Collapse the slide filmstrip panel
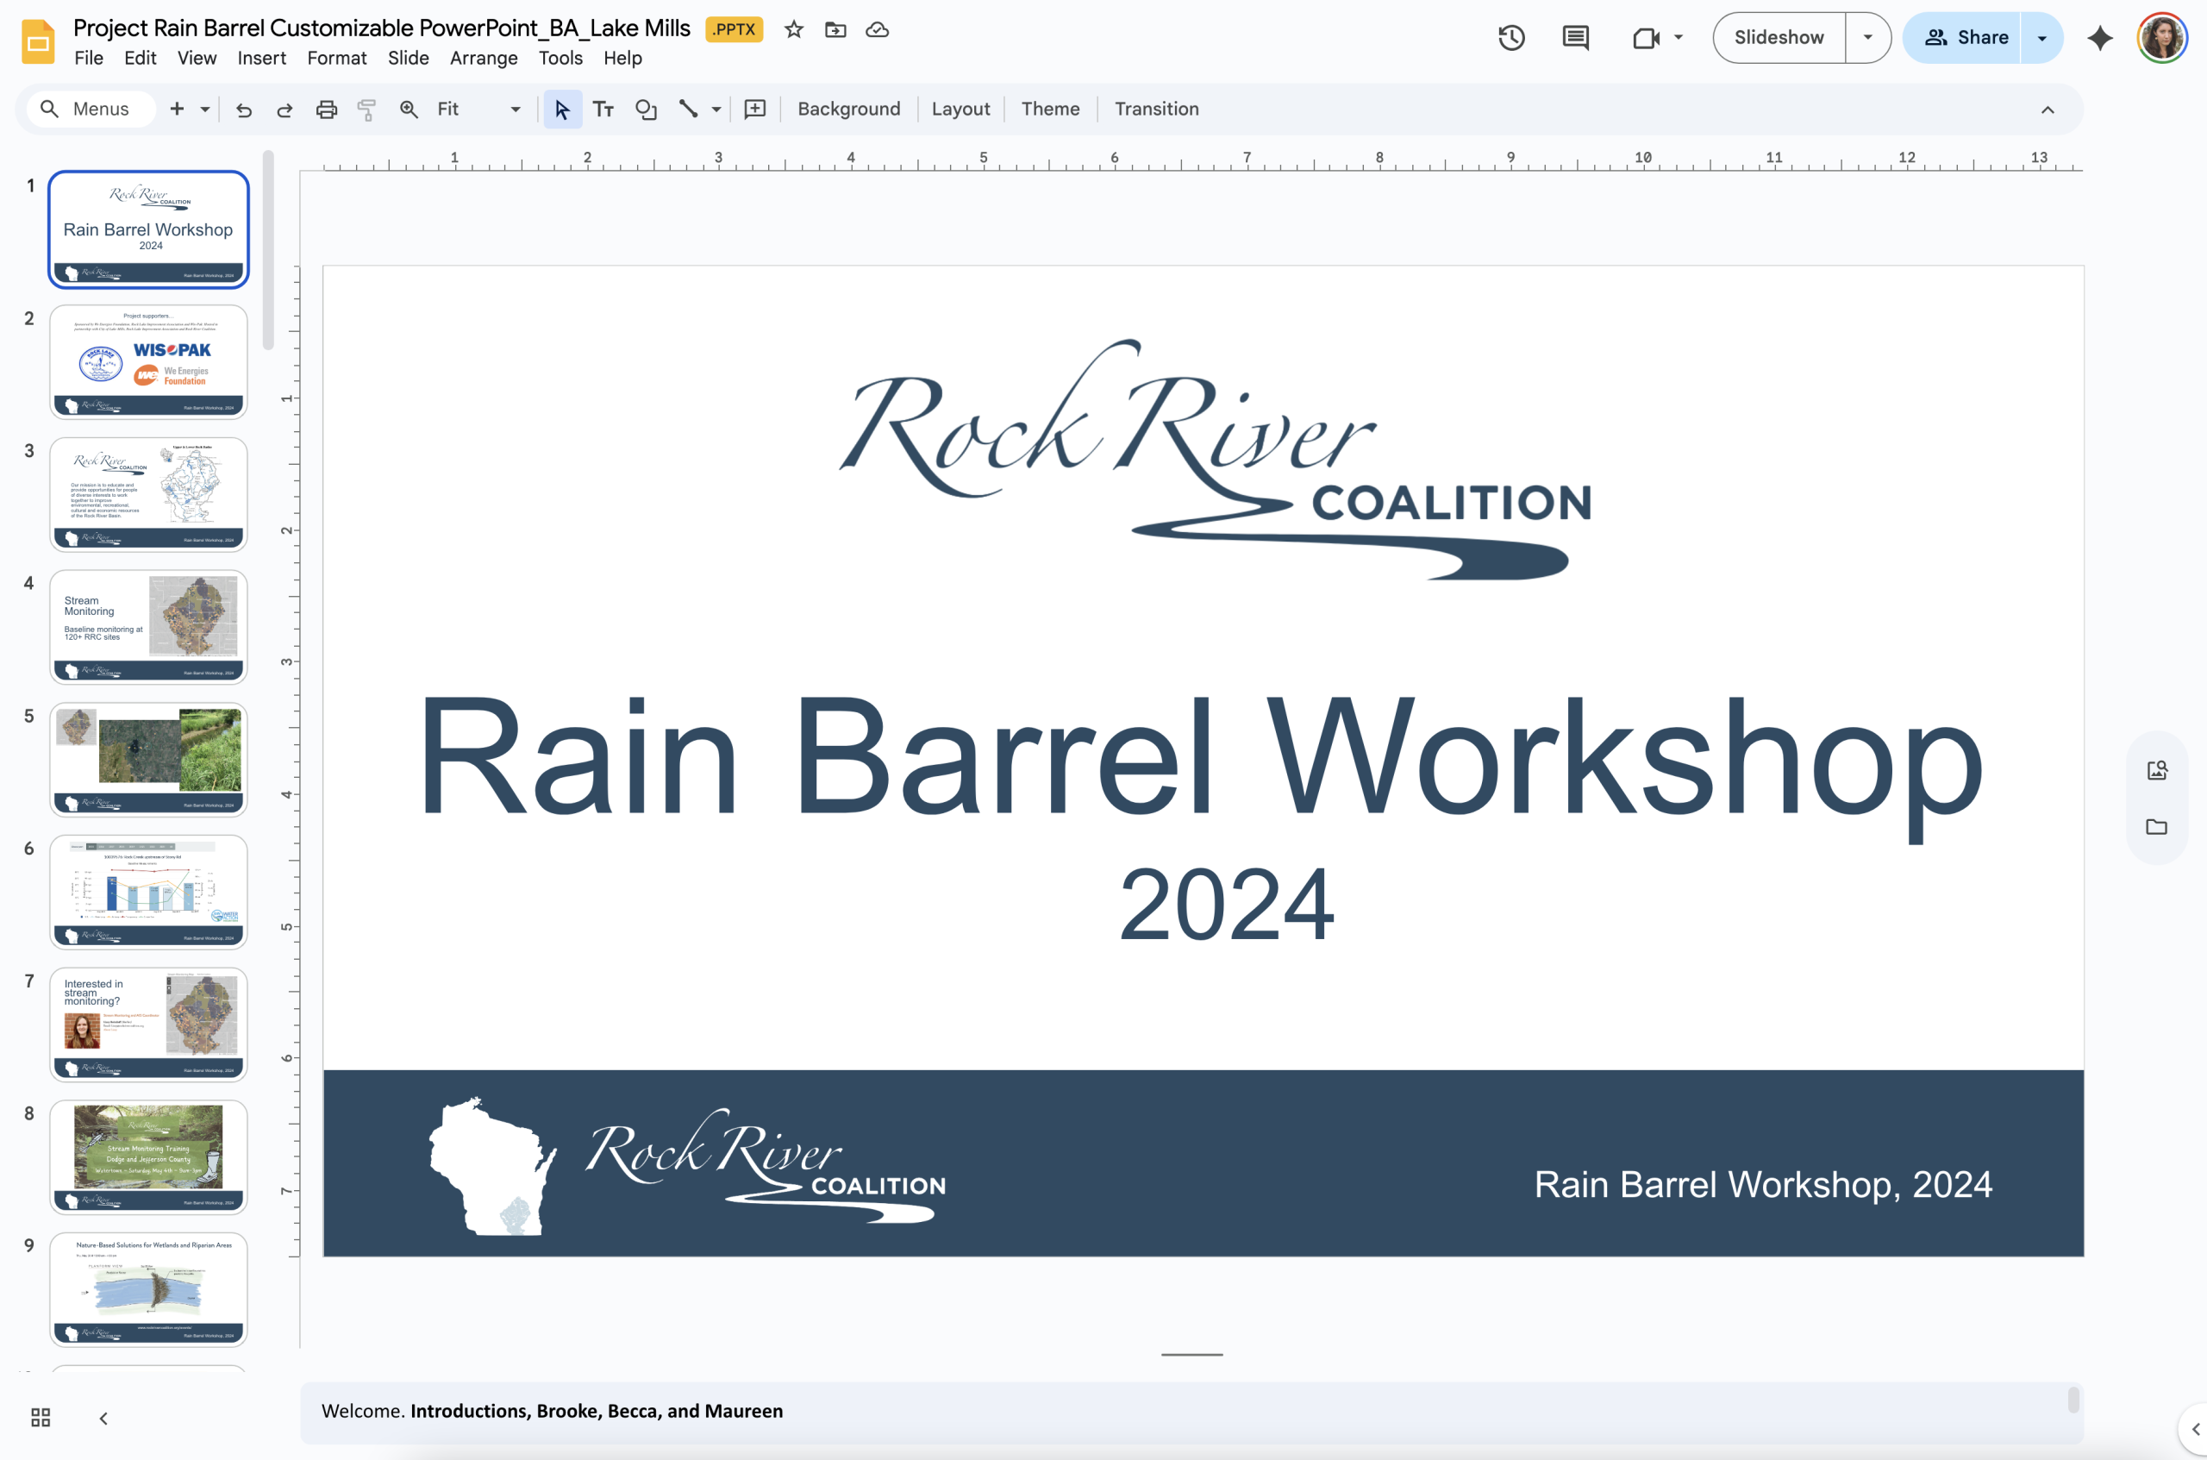This screenshot has width=2207, height=1460. (x=103, y=1417)
